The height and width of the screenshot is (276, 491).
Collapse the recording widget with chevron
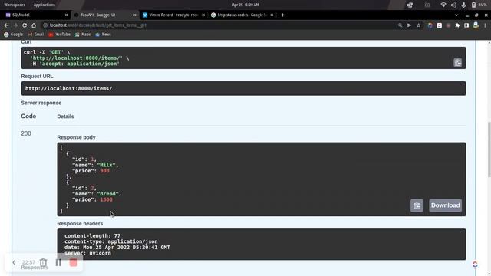point(14,262)
